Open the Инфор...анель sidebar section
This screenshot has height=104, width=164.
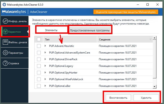tap(15, 21)
